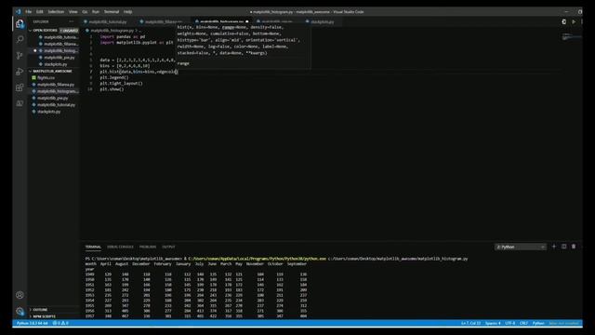Click the Run Python File play icon
Viewport: 595px width, 335px height.
pyautogui.click(x=574, y=21)
